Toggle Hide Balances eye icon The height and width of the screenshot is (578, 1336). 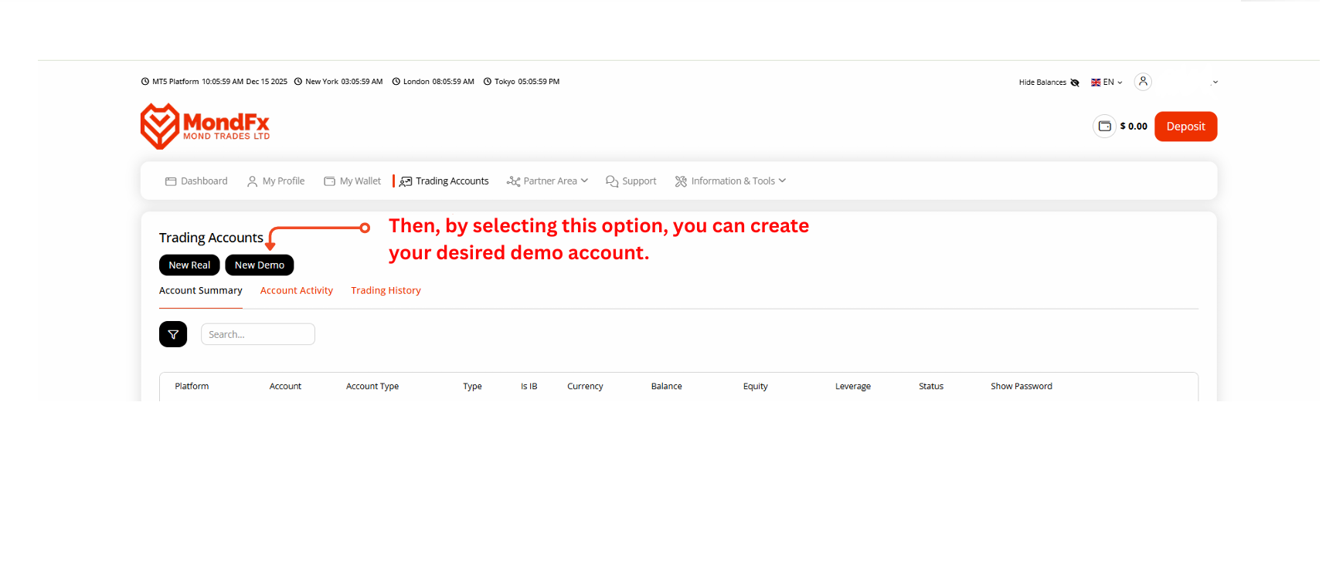coord(1074,83)
